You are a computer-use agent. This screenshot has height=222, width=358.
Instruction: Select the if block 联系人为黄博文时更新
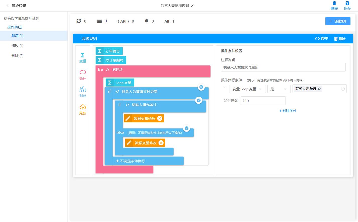pyautogui.click(x=157, y=93)
